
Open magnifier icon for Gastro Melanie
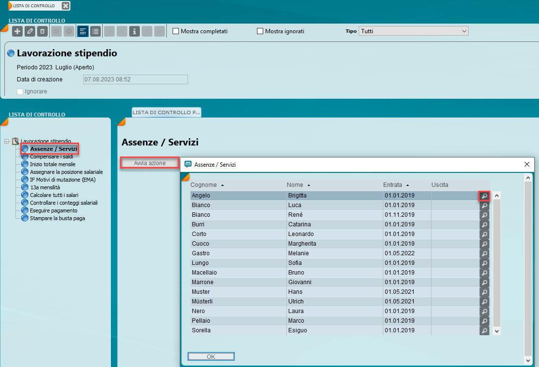(x=484, y=254)
